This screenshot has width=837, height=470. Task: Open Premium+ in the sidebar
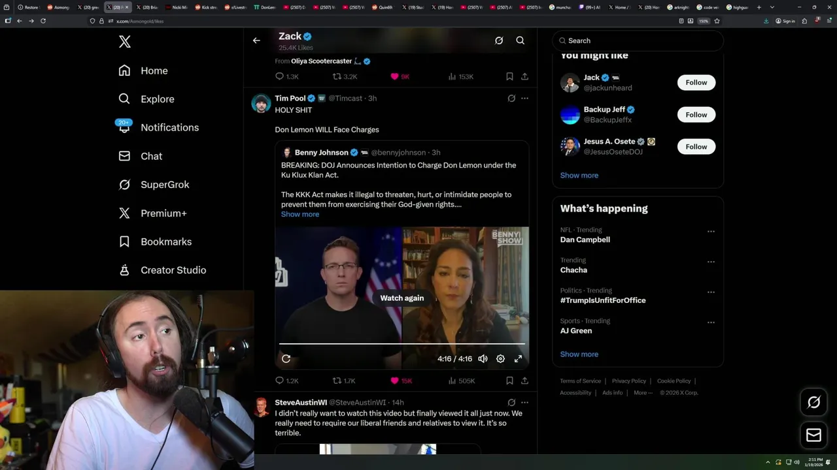tap(152, 213)
